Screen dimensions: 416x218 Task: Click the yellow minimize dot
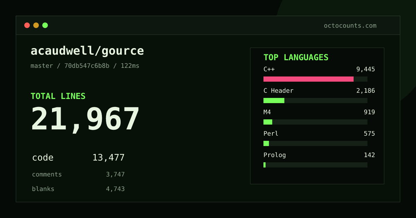pos(36,25)
